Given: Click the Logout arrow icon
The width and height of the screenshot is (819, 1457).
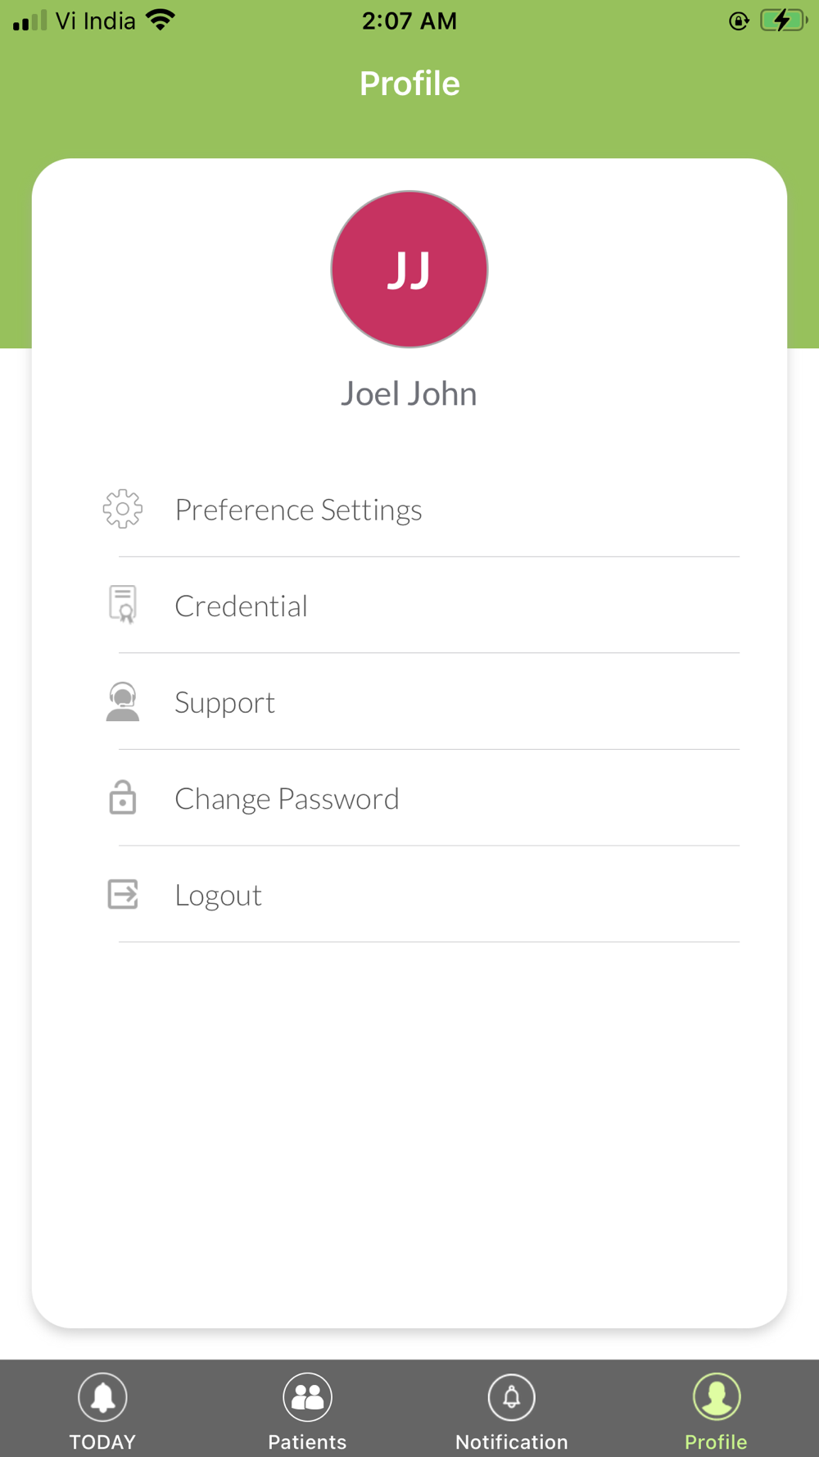Looking at the screenshot, I should [x=123, y=894].
